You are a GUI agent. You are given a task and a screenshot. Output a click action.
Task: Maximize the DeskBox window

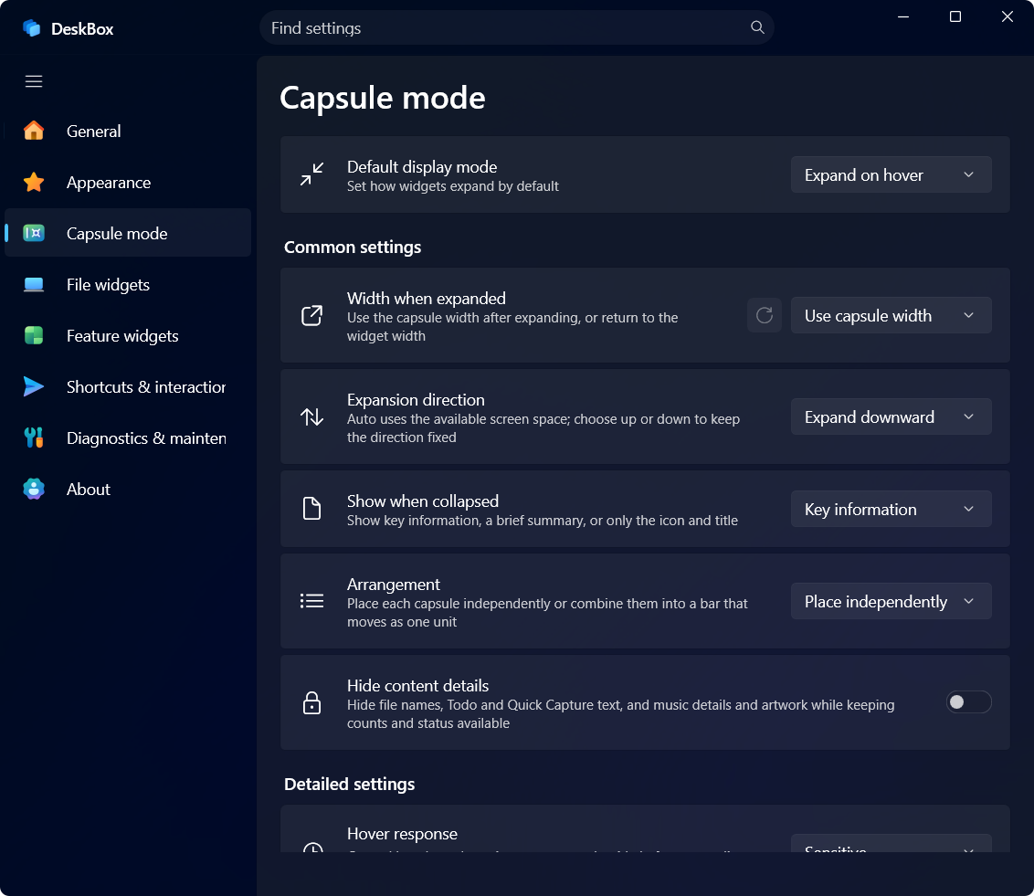[x=955, y=16]
